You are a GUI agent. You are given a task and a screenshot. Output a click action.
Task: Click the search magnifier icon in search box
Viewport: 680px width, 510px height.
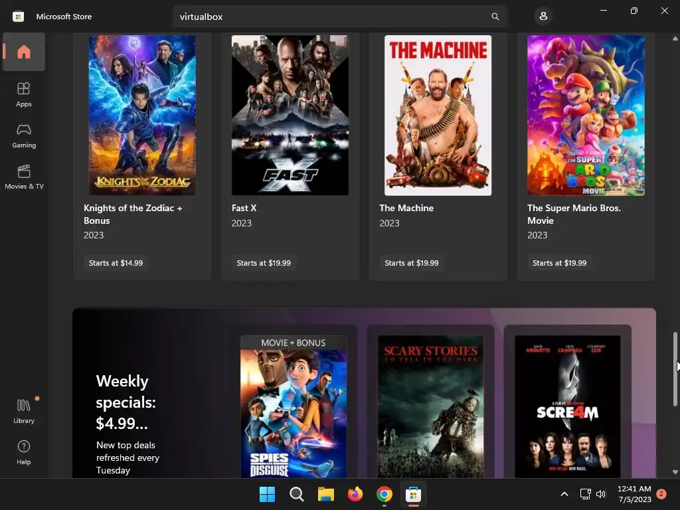[495, 17]
